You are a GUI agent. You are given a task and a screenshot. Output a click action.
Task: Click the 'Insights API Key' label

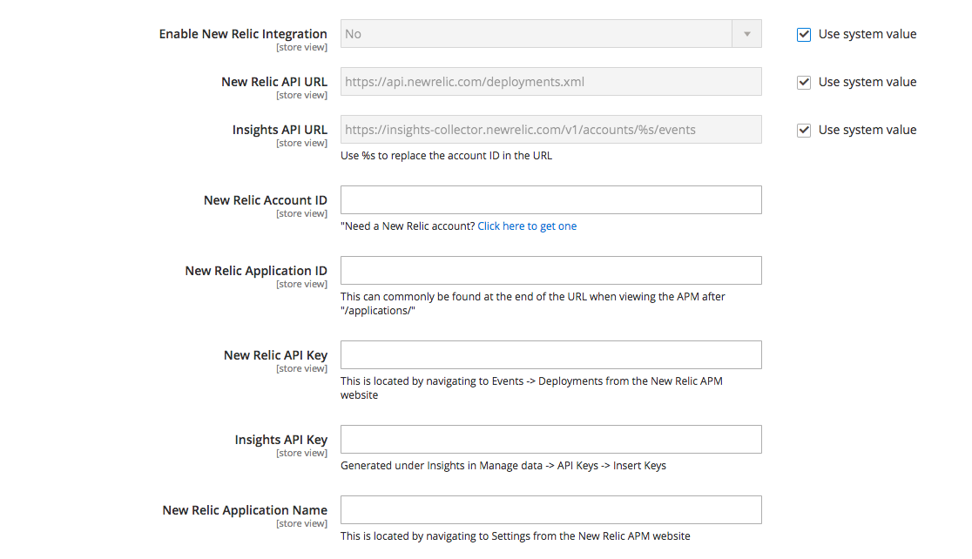[280, 440]
